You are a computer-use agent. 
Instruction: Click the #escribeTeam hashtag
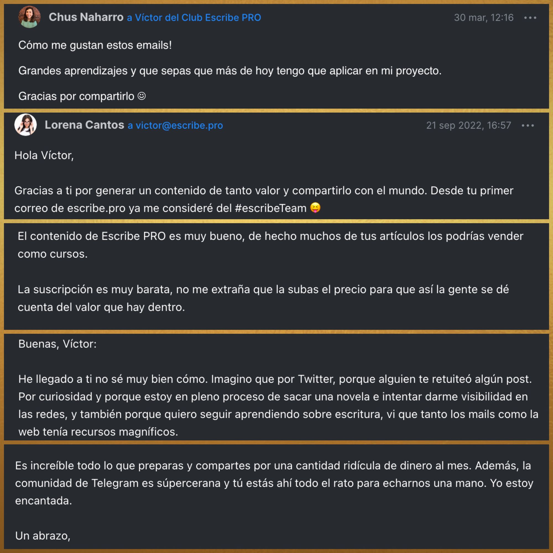tap(270, 208)
